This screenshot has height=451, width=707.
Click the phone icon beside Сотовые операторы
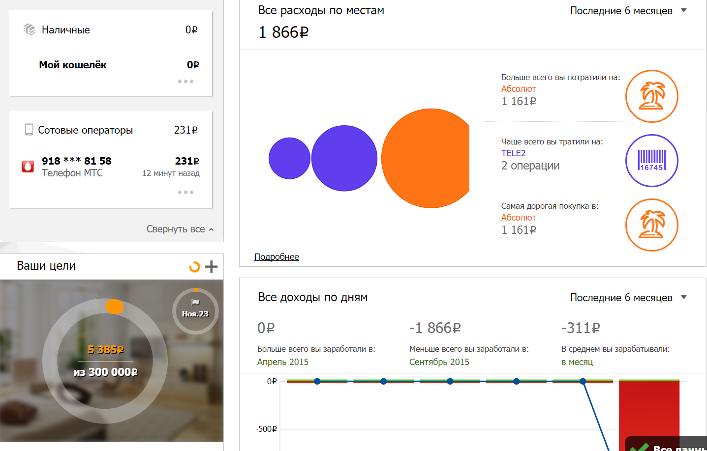click(x=29, y=130)
